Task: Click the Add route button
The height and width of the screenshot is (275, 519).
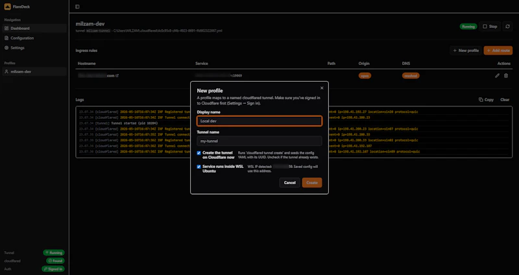Action: point(498,51)
